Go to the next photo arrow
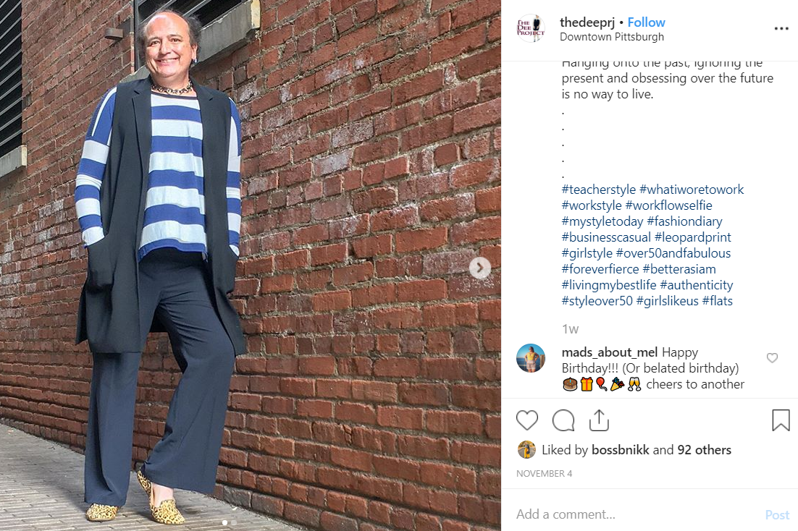The width and height of the screenshot is (798, 531). coord(479,268)
